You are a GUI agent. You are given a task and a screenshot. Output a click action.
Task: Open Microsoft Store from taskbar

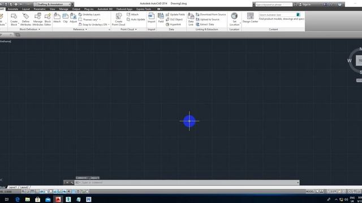[38, 199]
